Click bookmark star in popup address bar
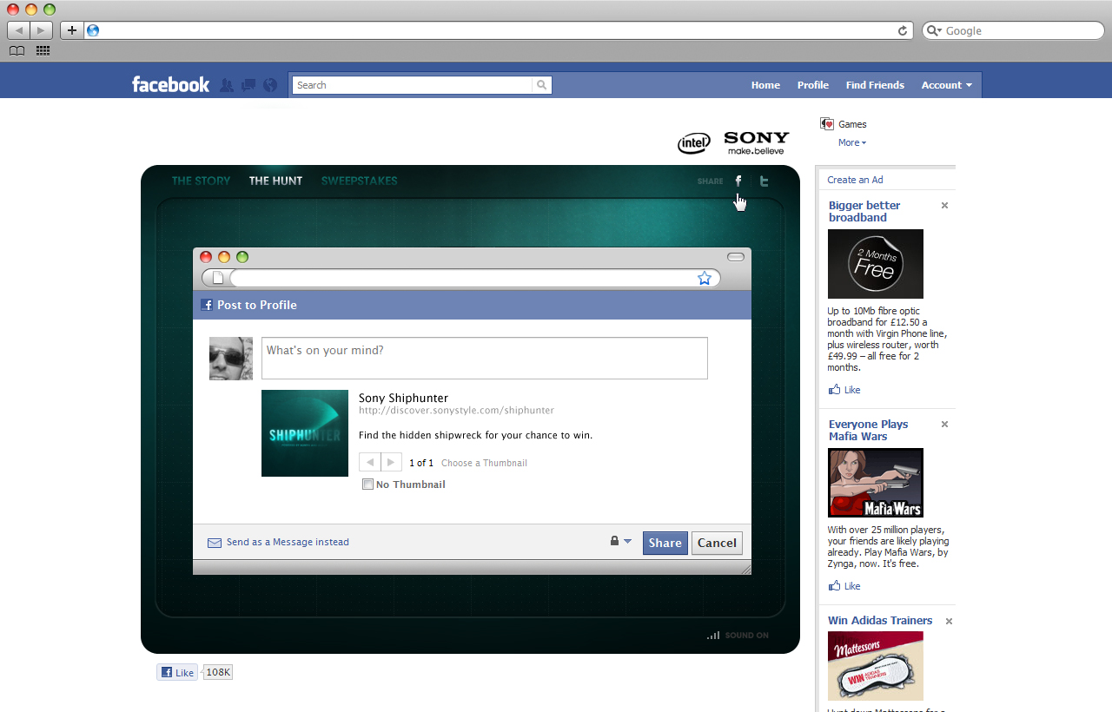 [705, 278]
